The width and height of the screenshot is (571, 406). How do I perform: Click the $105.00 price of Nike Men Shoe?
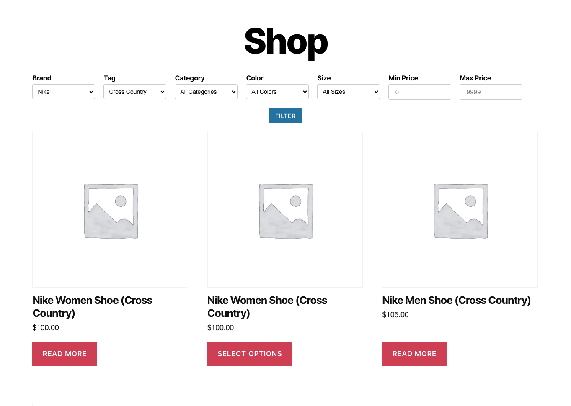pos(395,315)
